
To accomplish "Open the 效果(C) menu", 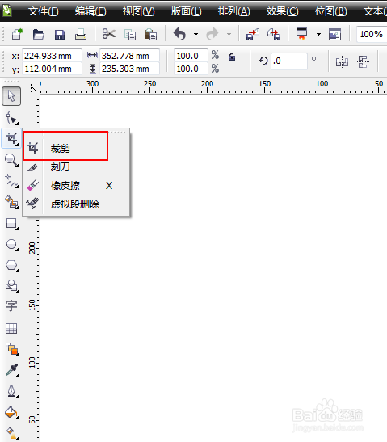I will pyautogui.click(x=282, y=11).
